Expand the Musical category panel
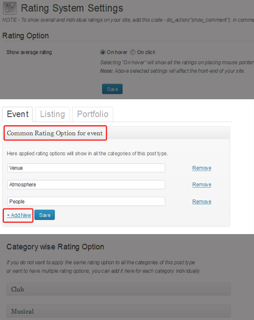The width and height of the screenshot is (254, 320). (x=118, y=311)
